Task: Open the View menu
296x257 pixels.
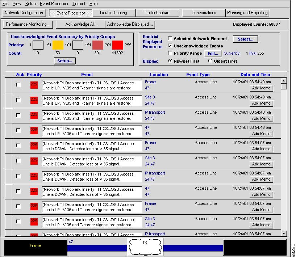Action: (x=17, y=4)
